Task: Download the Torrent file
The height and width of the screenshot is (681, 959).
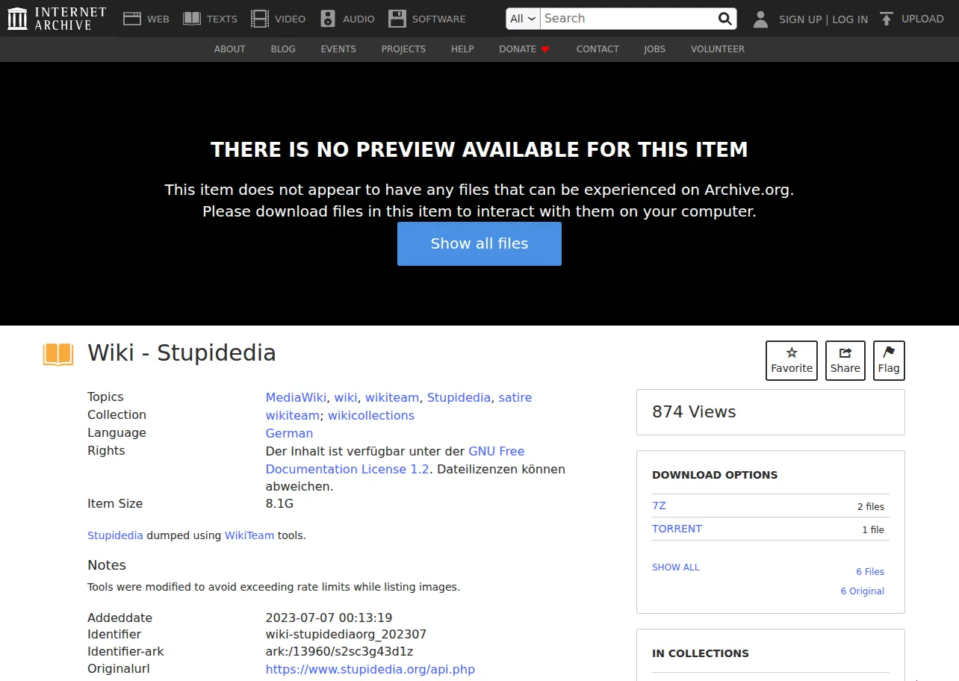Action: coord(677,529)
